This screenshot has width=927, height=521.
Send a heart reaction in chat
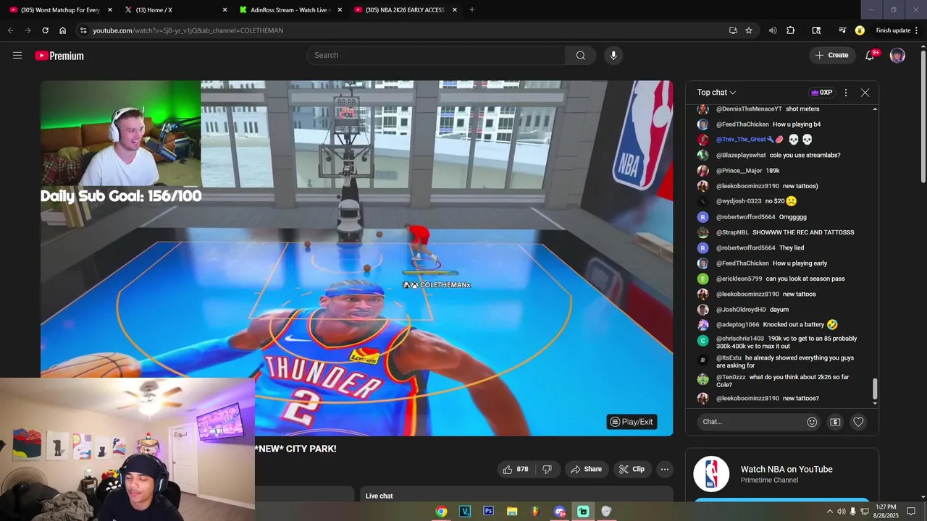[858, 422]
